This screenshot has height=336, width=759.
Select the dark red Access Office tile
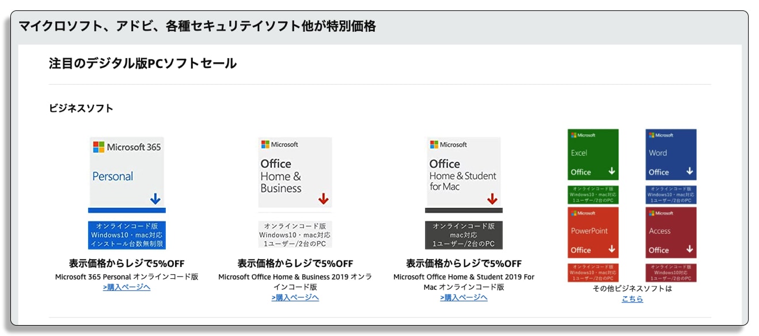tap(671, 232)
